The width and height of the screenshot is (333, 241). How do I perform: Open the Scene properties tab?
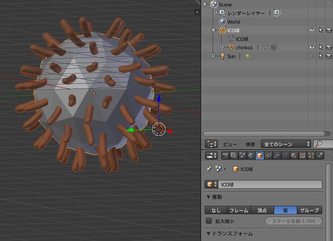click(242, 156)
